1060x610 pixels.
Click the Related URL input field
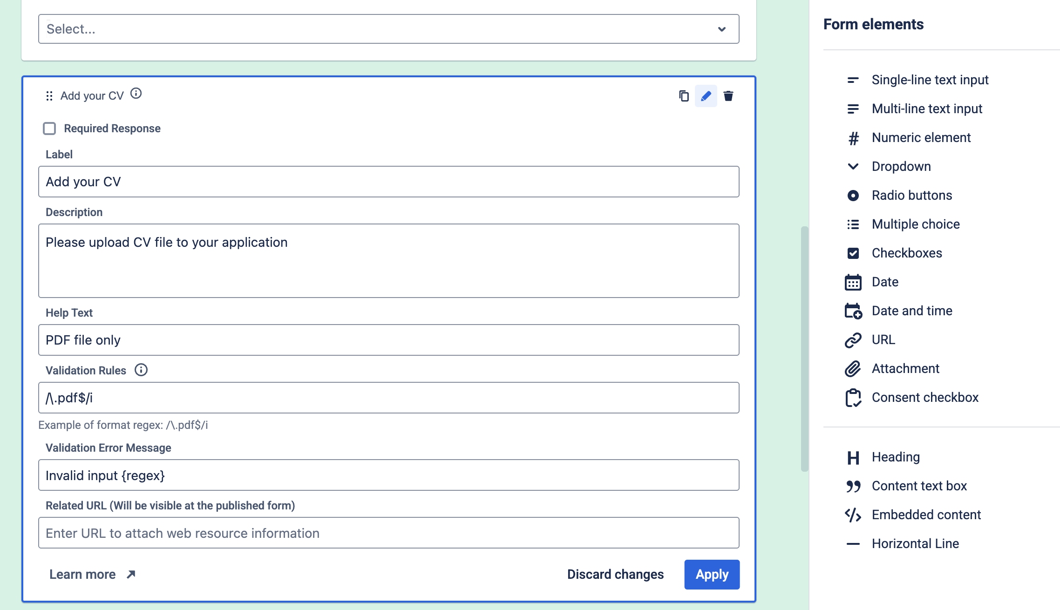tap(388, 533)
